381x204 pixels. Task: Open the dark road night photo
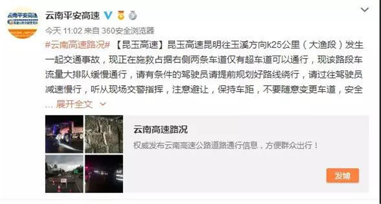point(104,174)
